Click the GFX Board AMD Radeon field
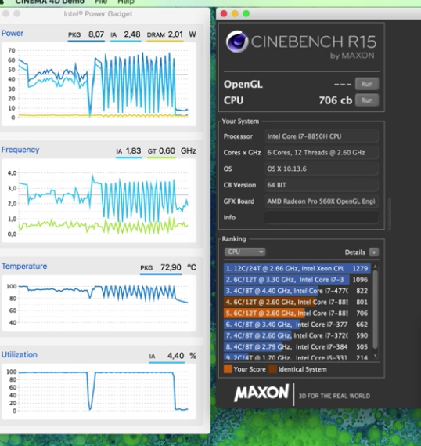The height and width of the screenshot is (446, 421). (x=322, y=201)
